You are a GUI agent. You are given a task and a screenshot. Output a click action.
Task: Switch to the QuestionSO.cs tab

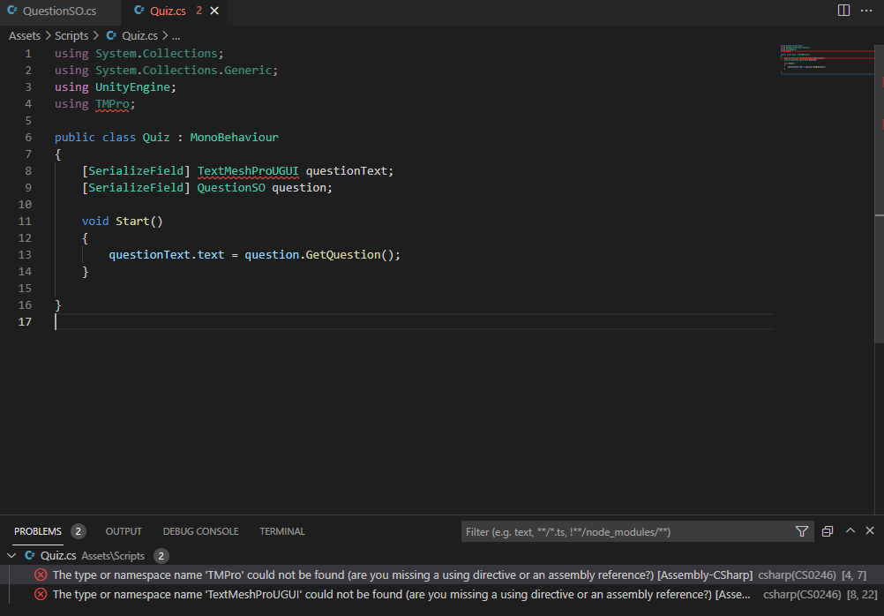point(58,11)
